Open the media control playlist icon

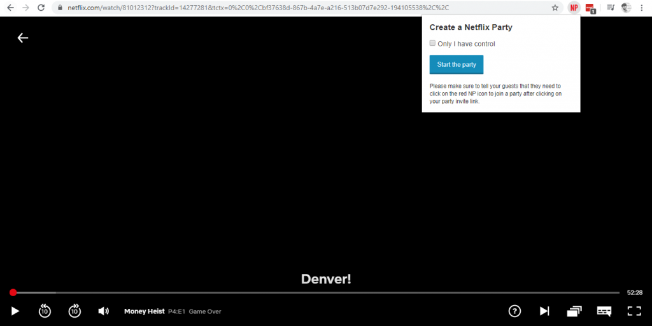pyautogui.click(x=611, y=8)
